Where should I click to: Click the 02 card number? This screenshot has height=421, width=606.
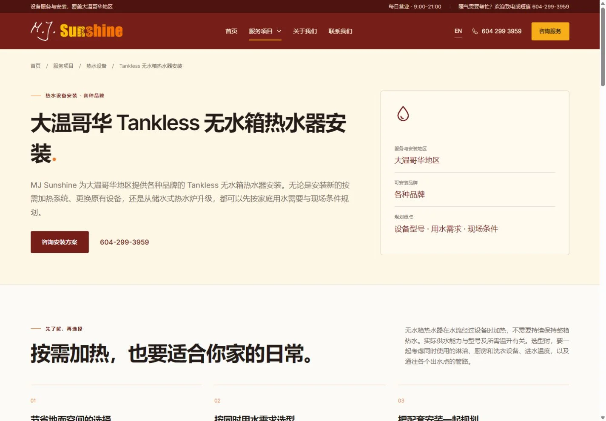pos(217,401)
